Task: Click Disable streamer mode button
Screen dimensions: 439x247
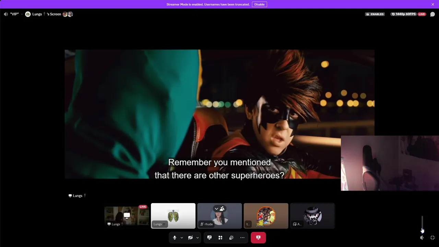Action: pos(259,4)
